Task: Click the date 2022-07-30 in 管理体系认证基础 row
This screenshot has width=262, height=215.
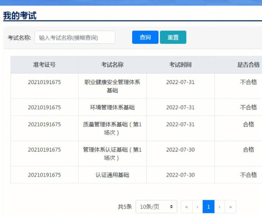Action: 181,150
